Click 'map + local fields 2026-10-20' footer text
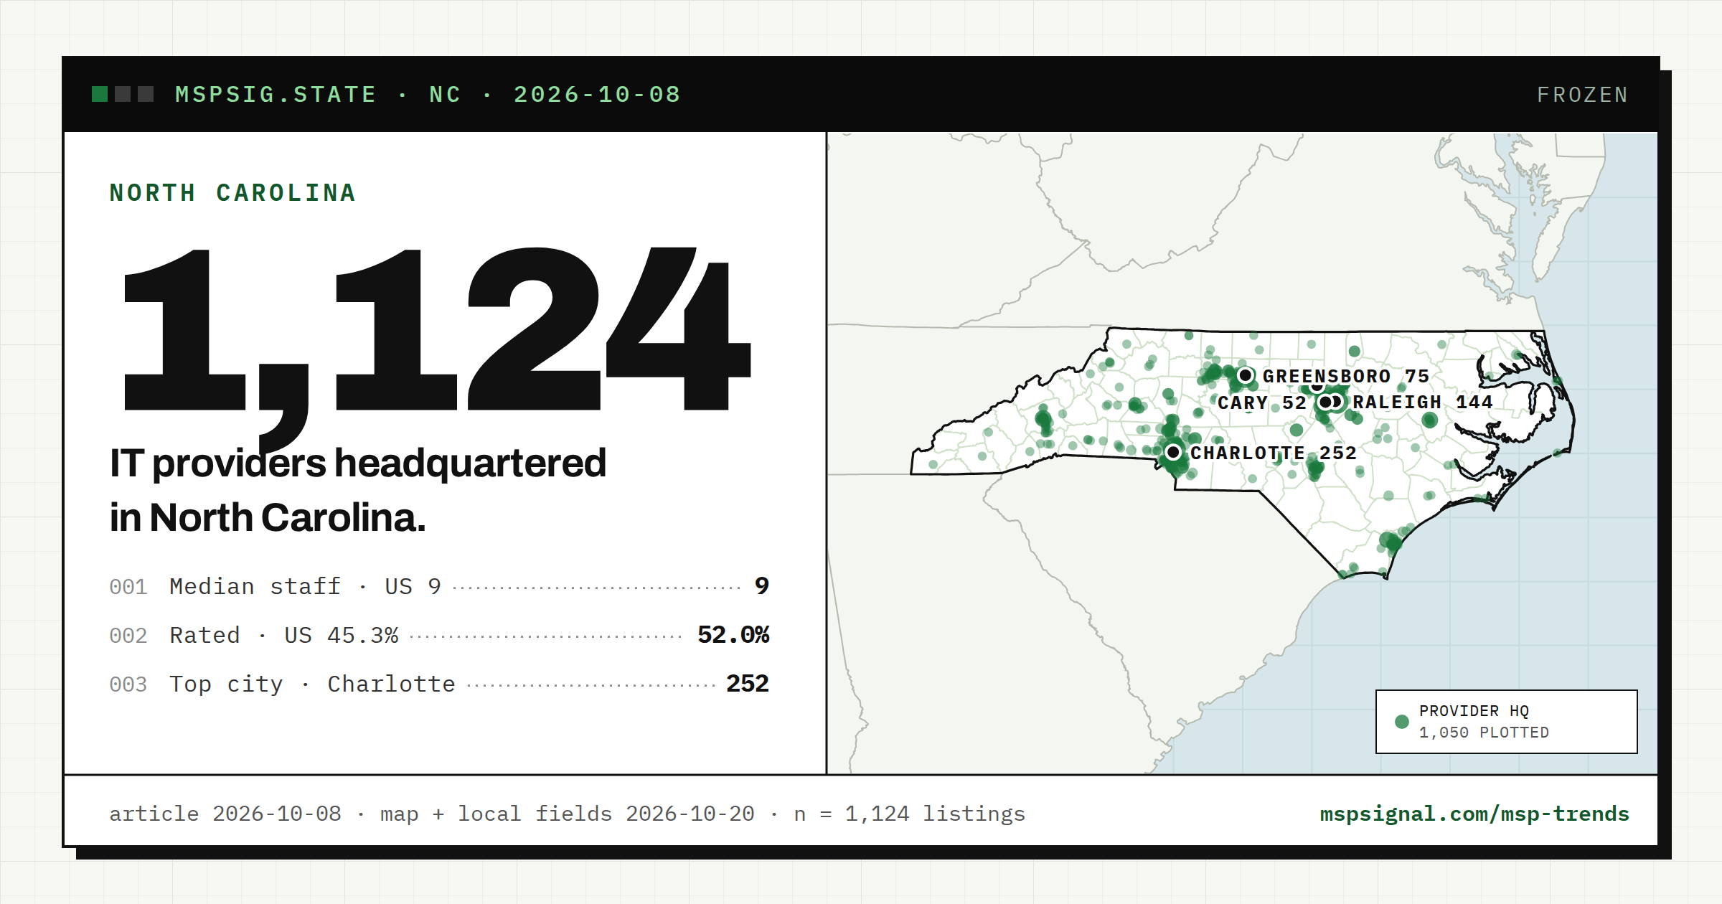Viewport: 1722px width, 904px height. click(x=567, y=814)
